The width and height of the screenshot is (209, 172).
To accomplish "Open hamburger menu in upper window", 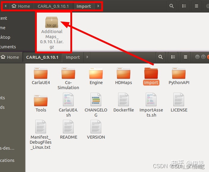I will 197,6.
